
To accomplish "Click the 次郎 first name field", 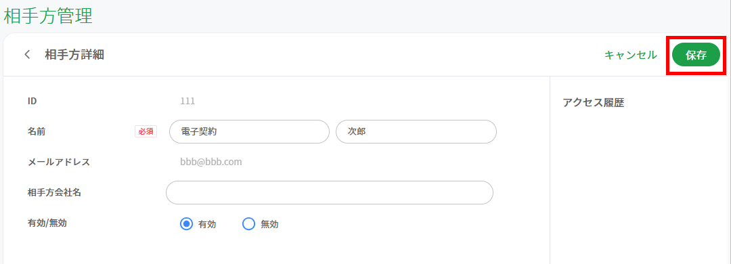I will pyautogui.click(x=416, y=131).
